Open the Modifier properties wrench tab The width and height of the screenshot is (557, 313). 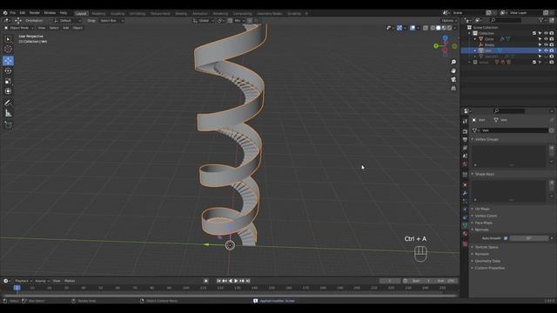tap(465, 193)
